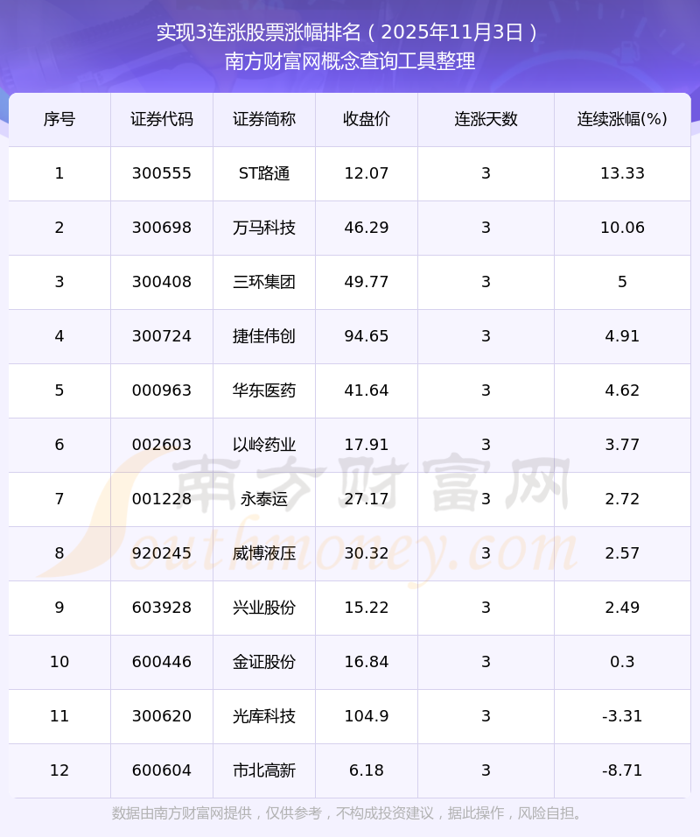This screenshot has height=837, width=700.
Task: Click the 连续涨幅(%) column header
Action: [x=622, y=119]
